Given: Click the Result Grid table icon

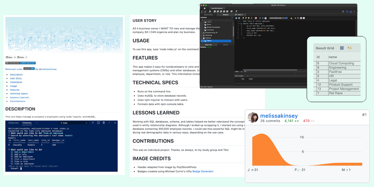Looking at the screenshot, I should [x=342, y=48].
